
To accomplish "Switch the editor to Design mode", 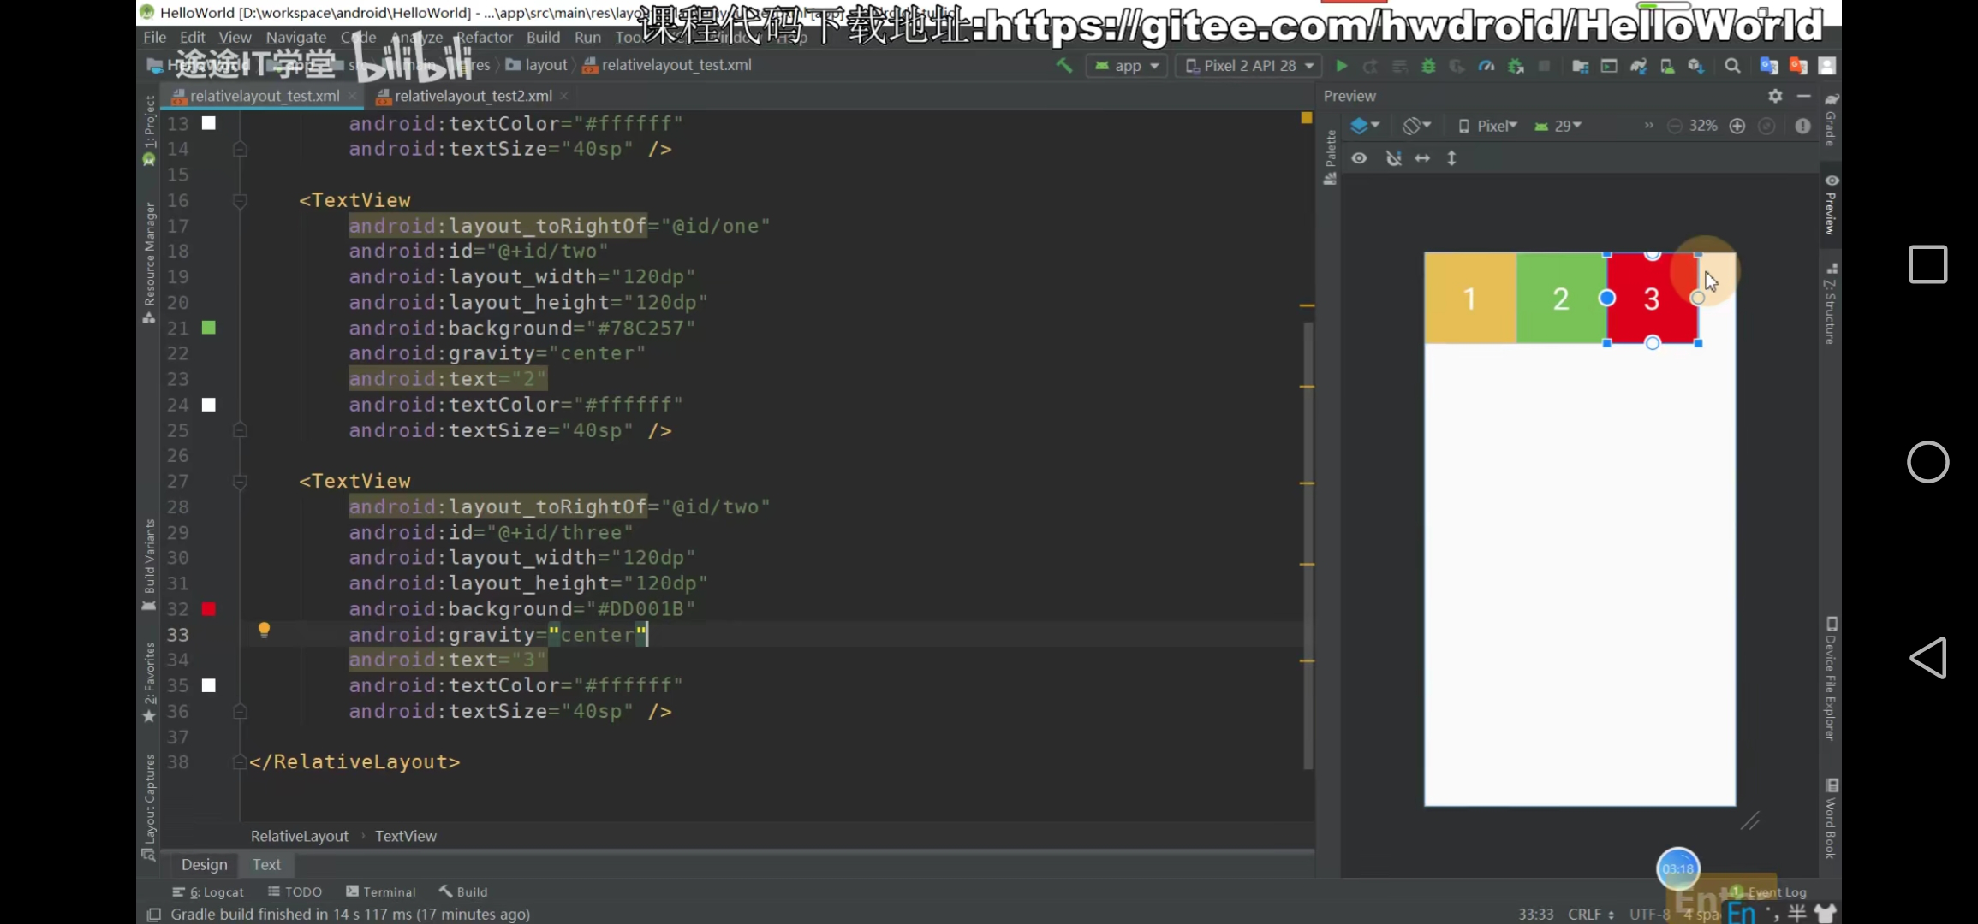I will click(x=204, y=864).
